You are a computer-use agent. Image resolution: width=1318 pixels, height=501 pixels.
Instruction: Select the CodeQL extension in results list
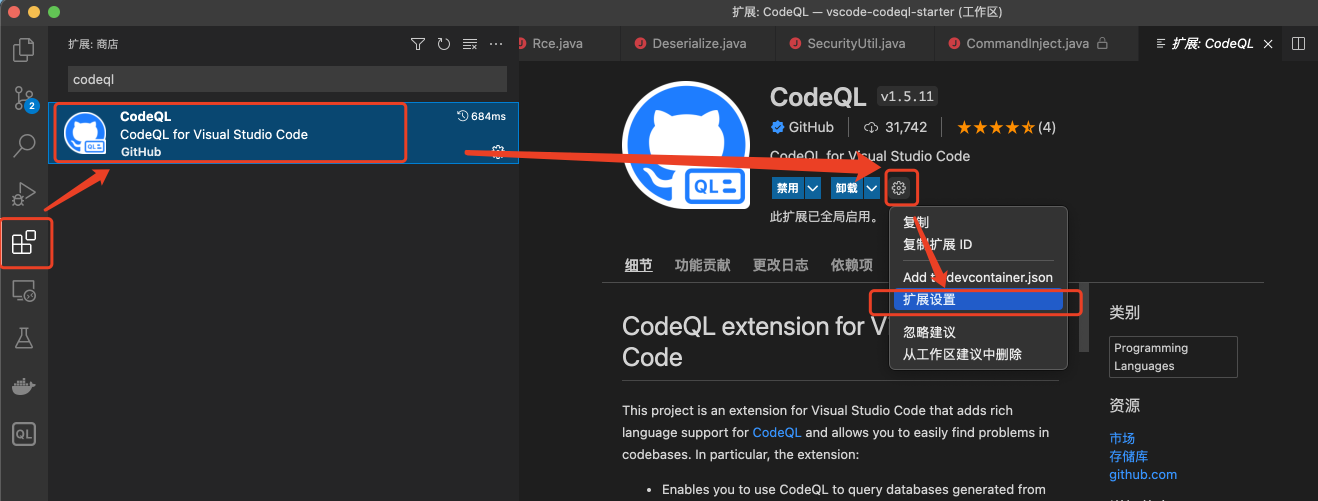283,133
